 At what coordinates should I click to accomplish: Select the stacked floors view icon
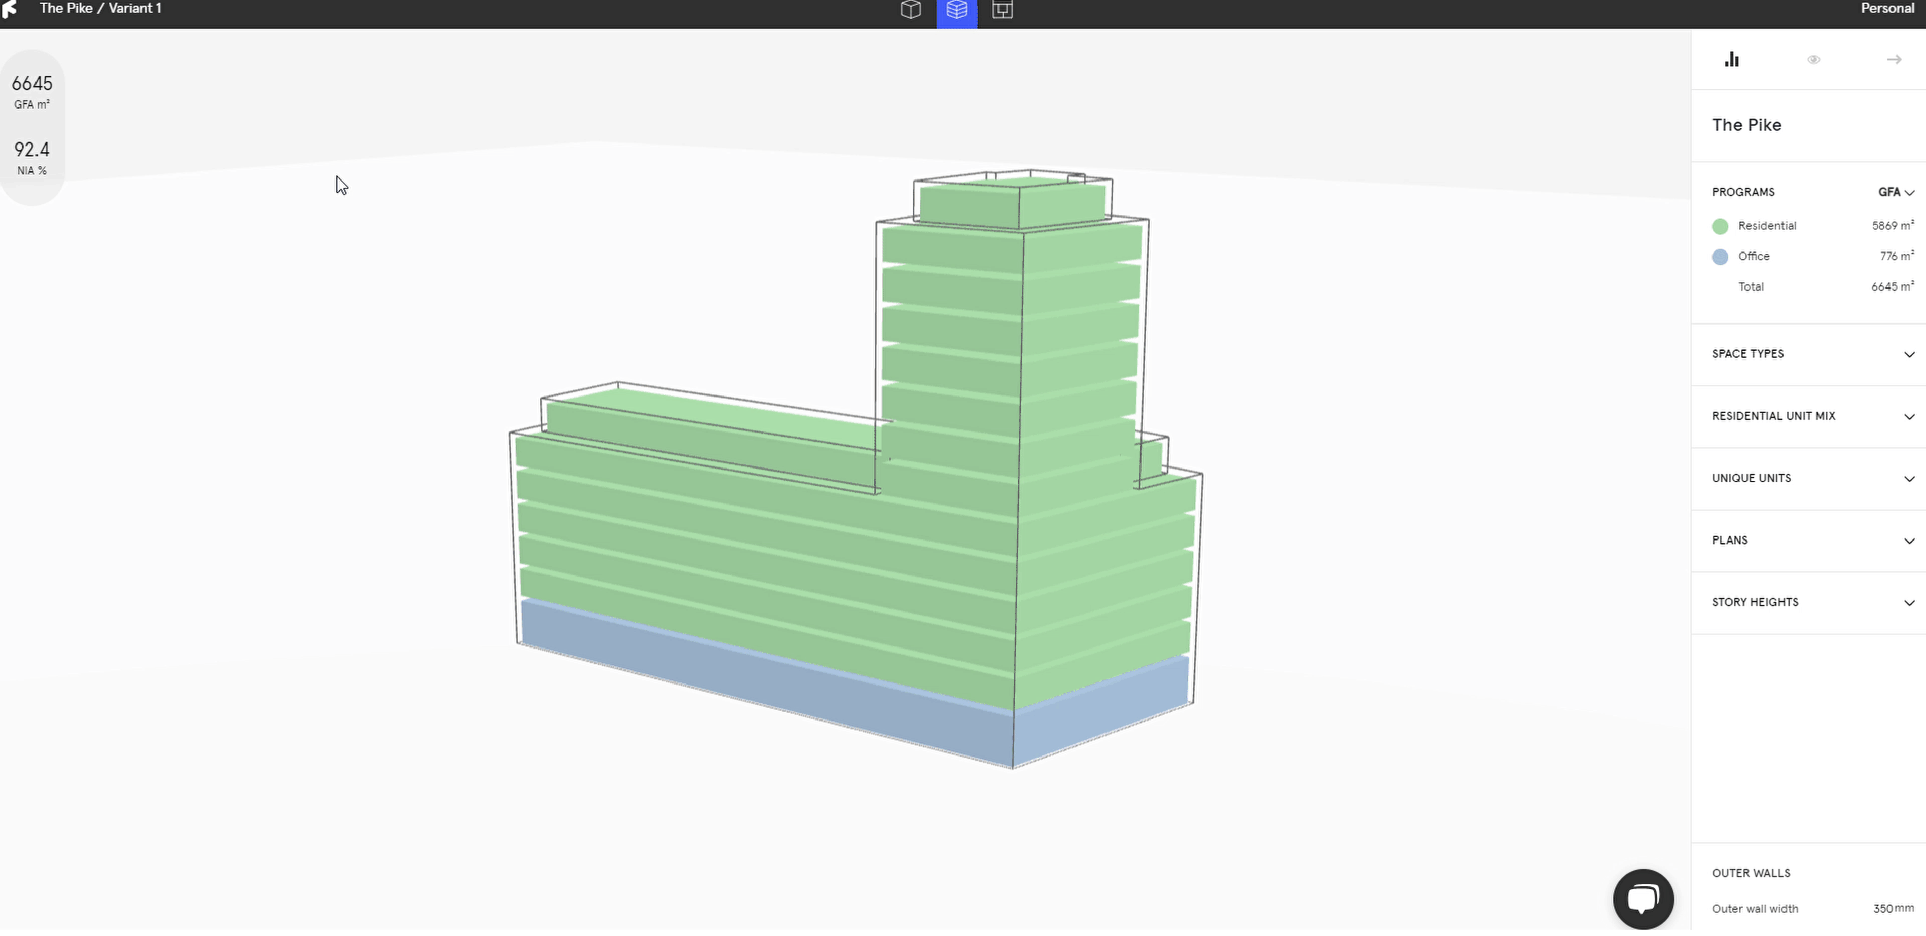pos(956,10)
